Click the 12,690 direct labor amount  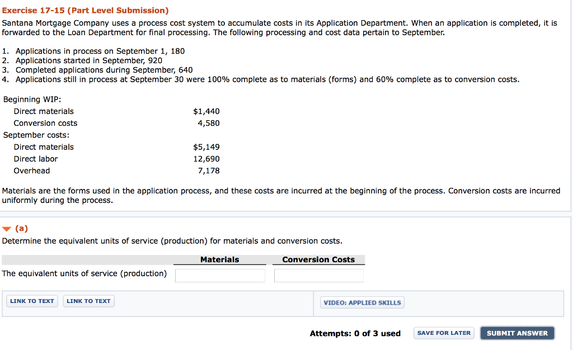pos(206,159)
